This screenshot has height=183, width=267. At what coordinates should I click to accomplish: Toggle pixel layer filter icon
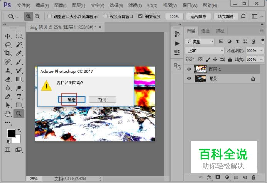point(221,41)
